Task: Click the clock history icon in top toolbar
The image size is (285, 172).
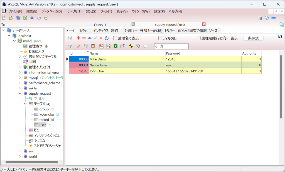Action: click(46, 18)
